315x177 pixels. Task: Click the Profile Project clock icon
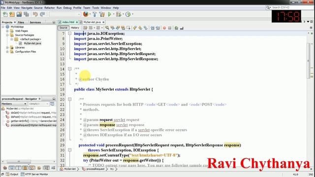click(128, 14)
